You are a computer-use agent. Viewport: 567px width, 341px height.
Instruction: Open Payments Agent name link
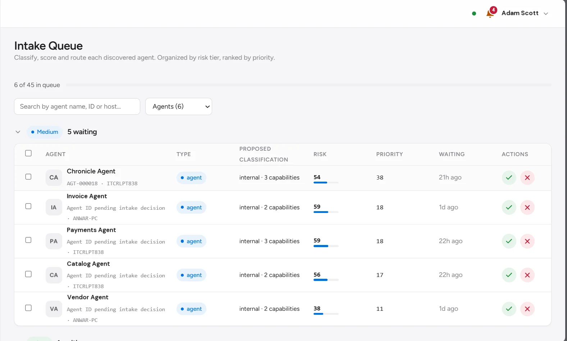[x=91, y=230]
